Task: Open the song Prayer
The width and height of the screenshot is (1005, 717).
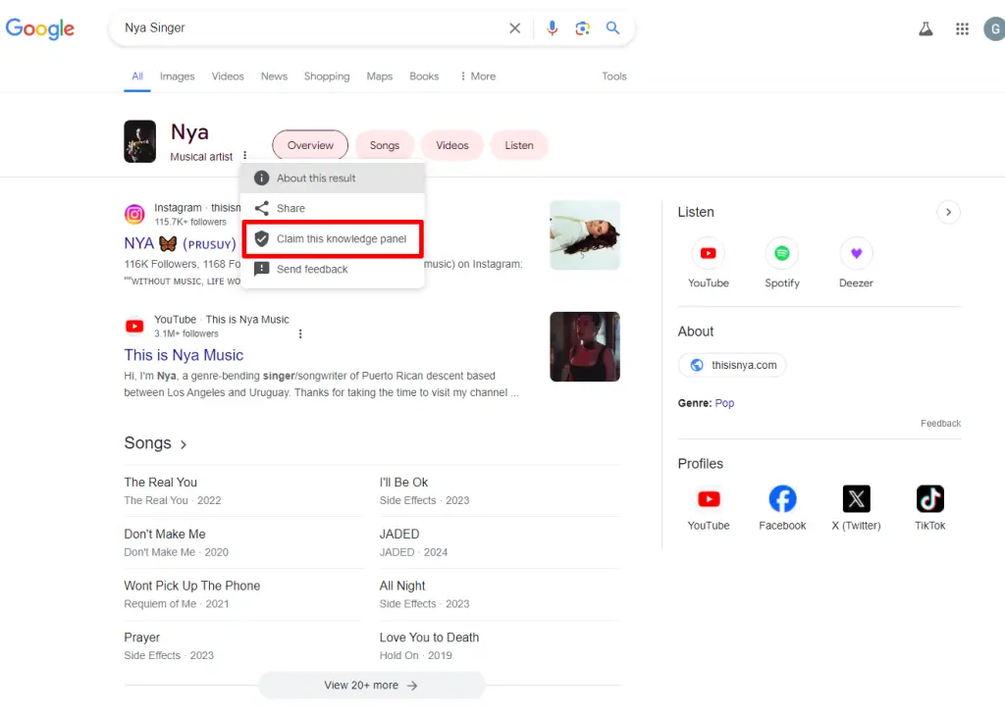Action: (142, 638)
